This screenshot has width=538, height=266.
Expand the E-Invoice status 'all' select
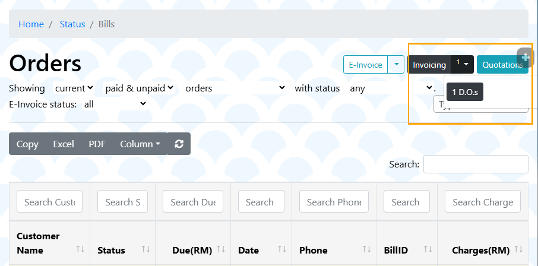(115, 104)
